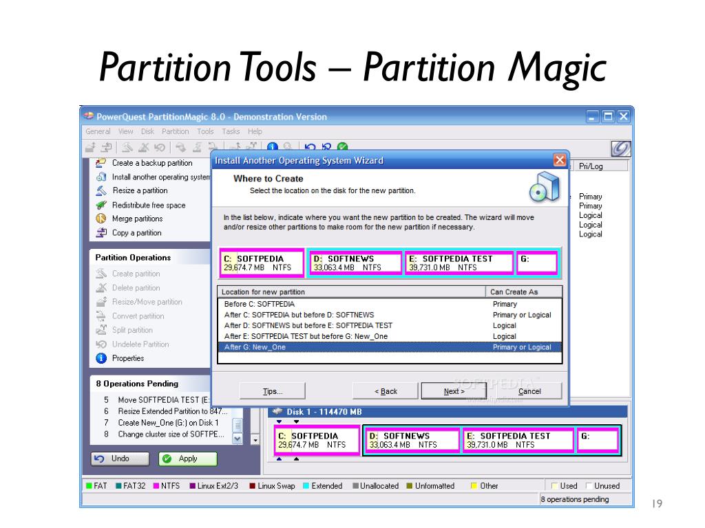Image resolution: width=705 pixels, height=528 pixels.
Task: Click the wizard Cancel button
Action: pos(529,391)
